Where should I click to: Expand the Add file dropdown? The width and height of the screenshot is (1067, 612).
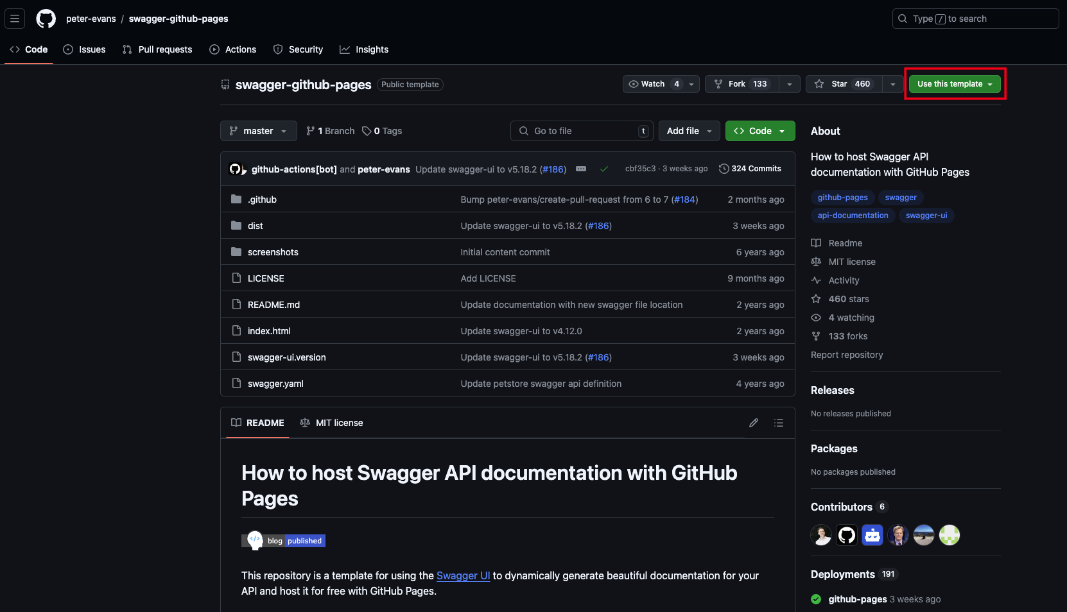pyautogui.click(x=690, y=131)
